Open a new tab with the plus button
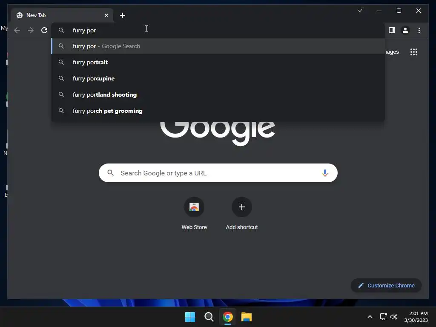Screen dimensions: 436x327 [122, 15]
